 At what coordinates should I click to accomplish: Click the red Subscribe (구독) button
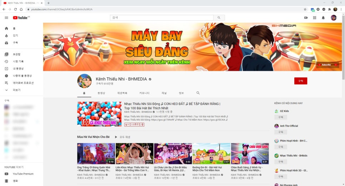(301, 81)
